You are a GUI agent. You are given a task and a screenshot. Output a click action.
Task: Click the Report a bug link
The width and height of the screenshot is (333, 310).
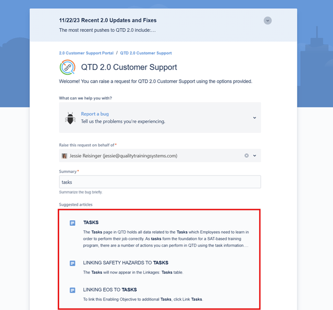pos(95,114)
